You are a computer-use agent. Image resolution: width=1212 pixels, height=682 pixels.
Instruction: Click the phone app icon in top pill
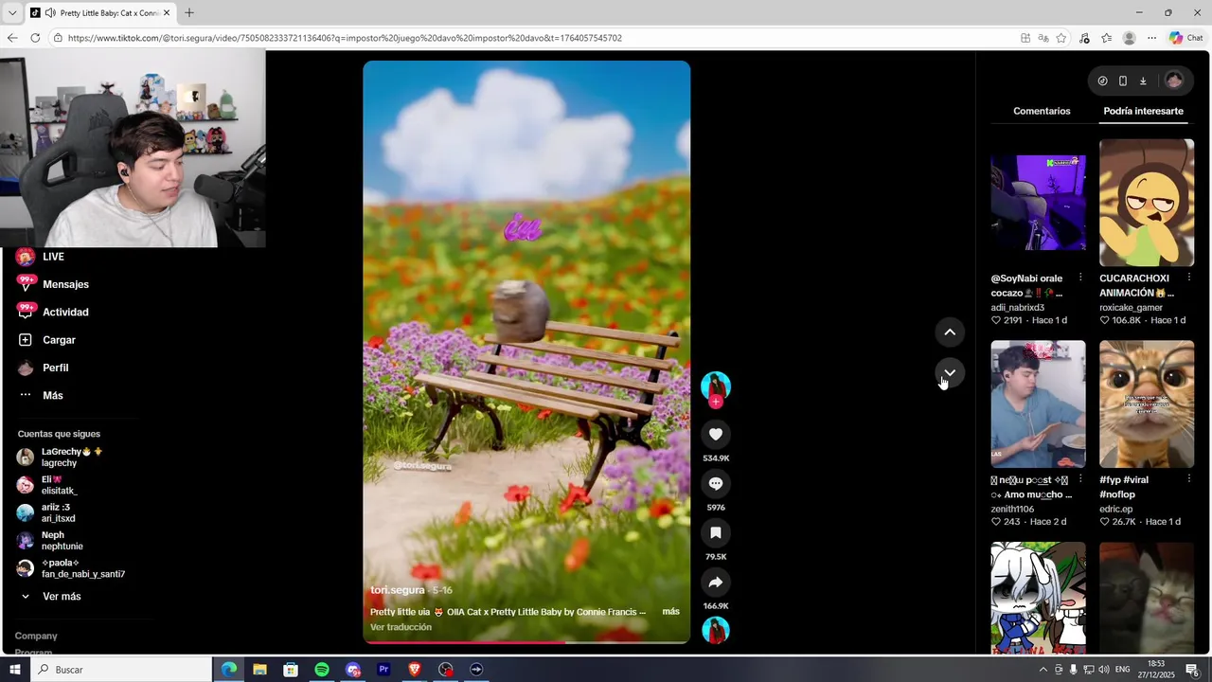[1122, 81]
